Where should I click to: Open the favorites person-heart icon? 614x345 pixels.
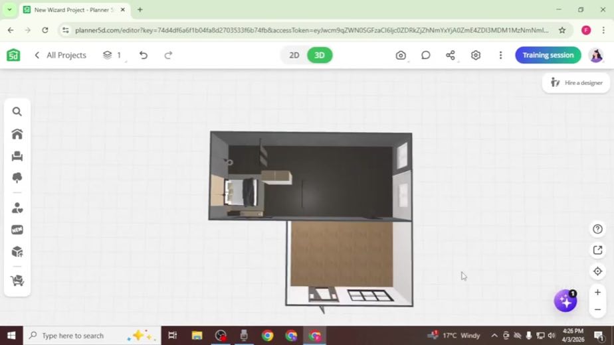coord(17,208)
